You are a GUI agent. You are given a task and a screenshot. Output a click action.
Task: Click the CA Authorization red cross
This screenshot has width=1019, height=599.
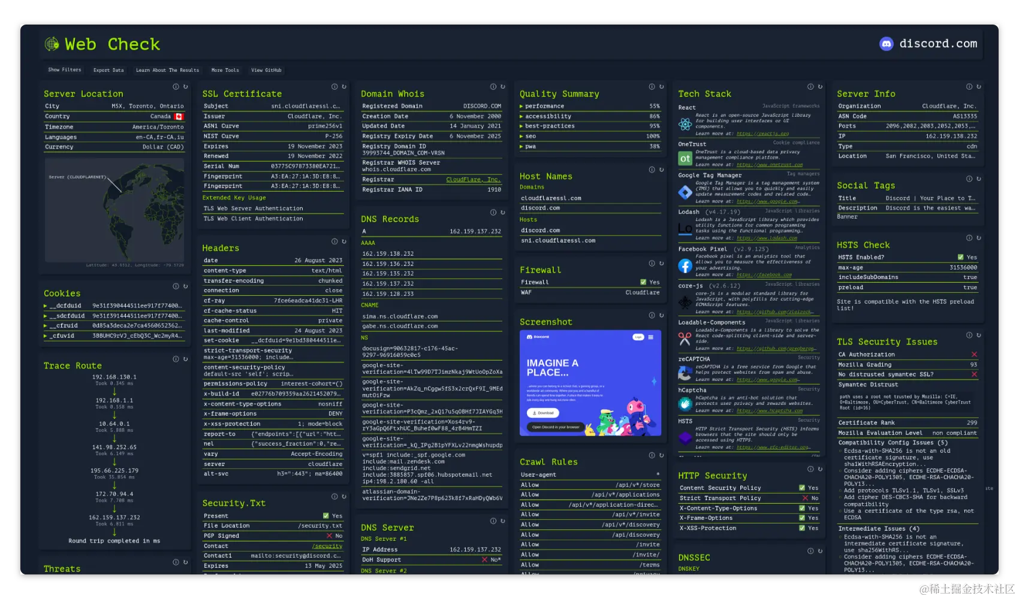pos(974,355)
